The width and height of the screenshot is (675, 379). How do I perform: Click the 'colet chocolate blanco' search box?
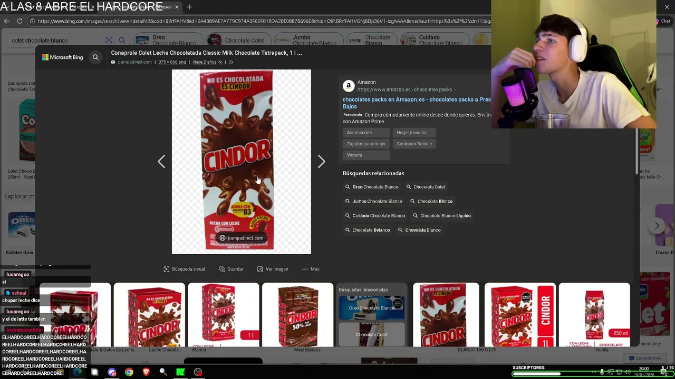tap(57, 41)
